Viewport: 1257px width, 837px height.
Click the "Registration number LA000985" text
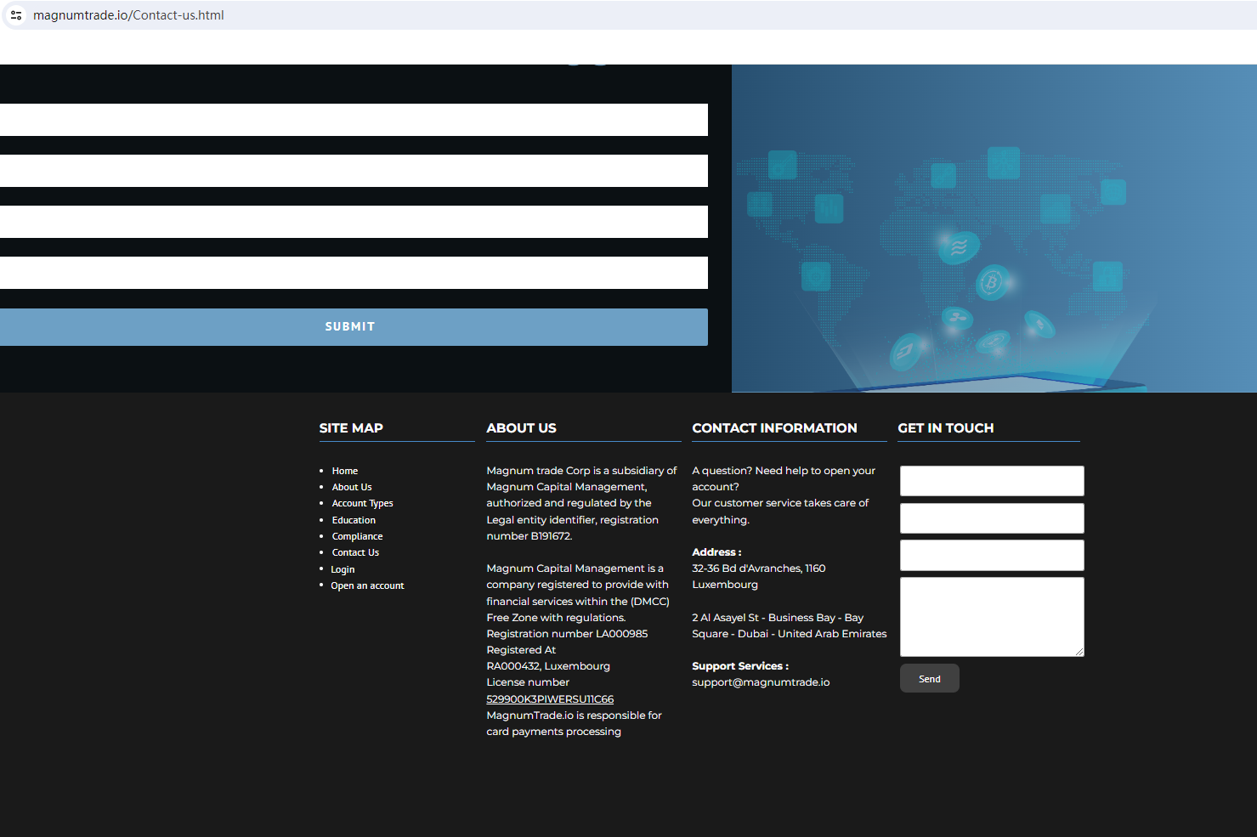click(567, 634)
